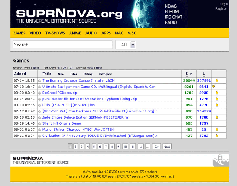Click the torrent icon beside Jade Empire Deluxe Edition
237x186 pixels.
(40, 117)
